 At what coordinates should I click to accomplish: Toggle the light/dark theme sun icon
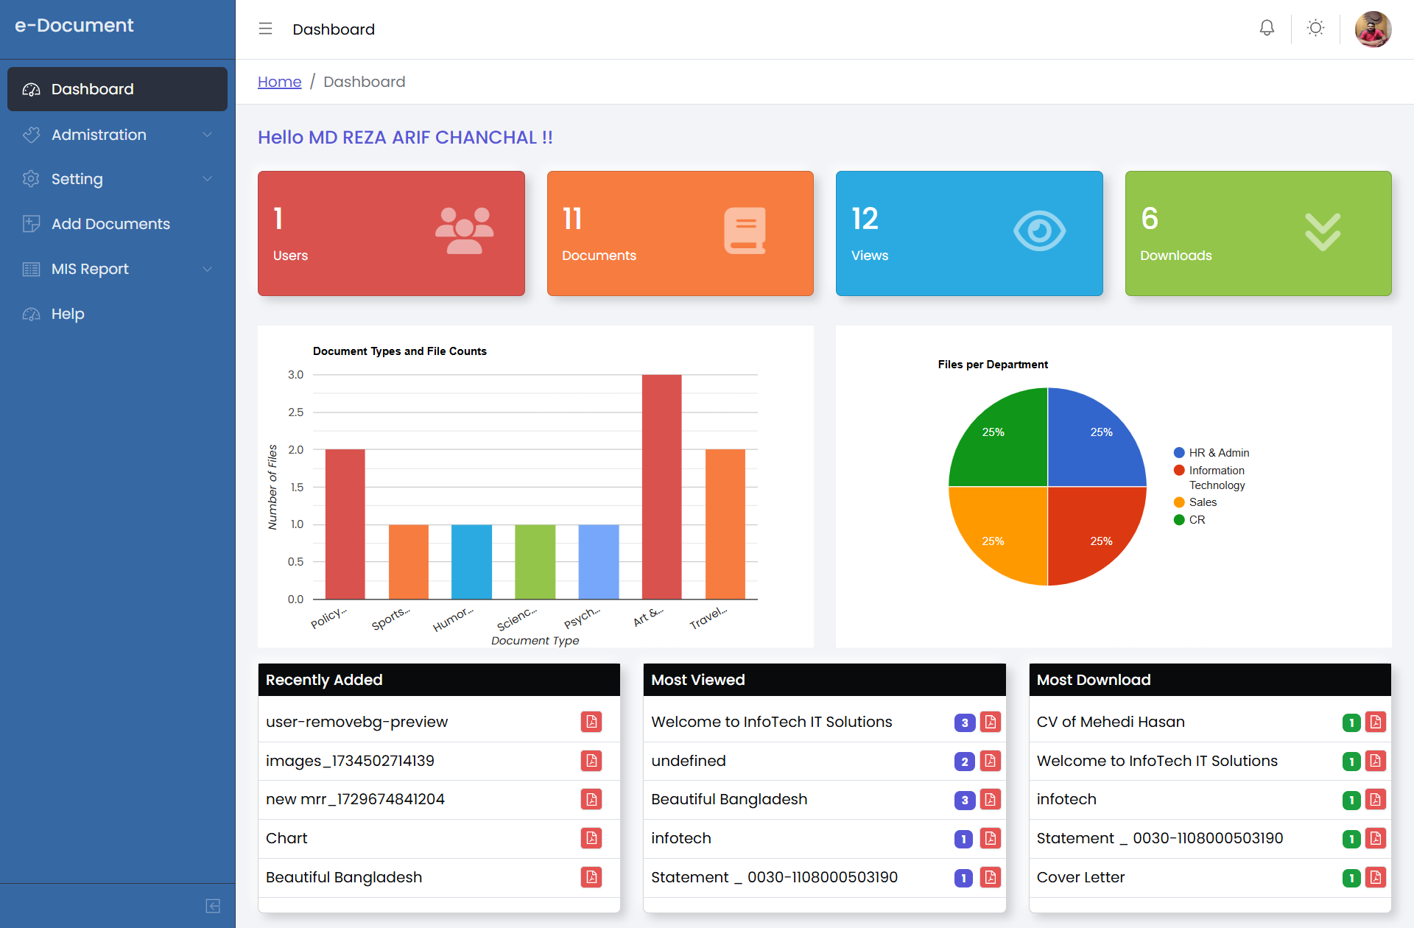tap(1315, 29)
